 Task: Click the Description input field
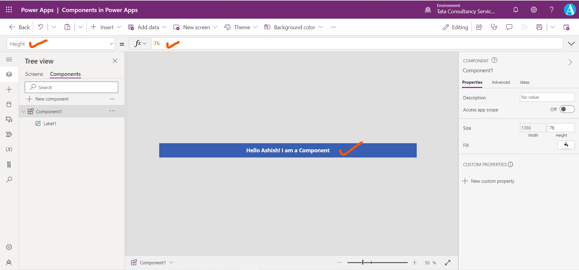point(547,97)
